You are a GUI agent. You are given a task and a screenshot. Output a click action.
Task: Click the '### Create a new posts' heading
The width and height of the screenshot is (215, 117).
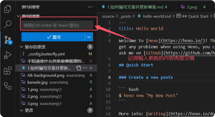(146, 77)
